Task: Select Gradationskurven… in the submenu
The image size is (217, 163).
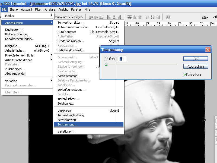Action: click(x=88, y=41)
